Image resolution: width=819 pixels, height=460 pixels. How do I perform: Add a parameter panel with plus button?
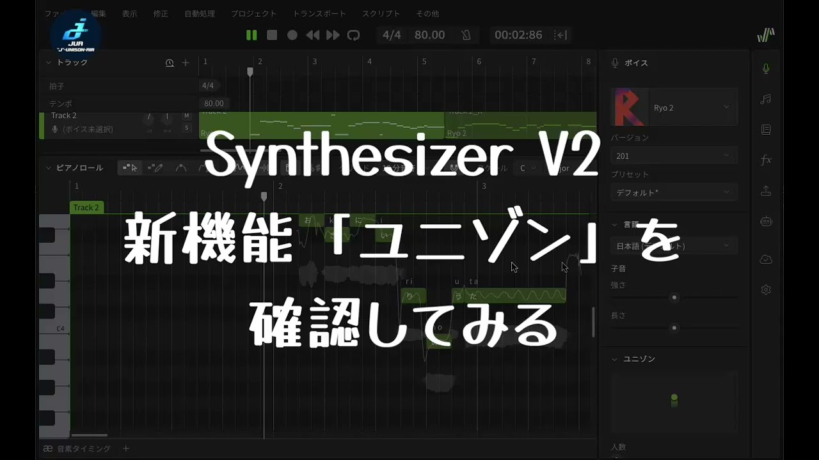point(126,448)
